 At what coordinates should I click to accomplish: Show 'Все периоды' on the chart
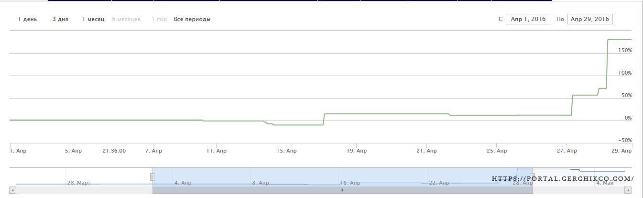(192, 19)
